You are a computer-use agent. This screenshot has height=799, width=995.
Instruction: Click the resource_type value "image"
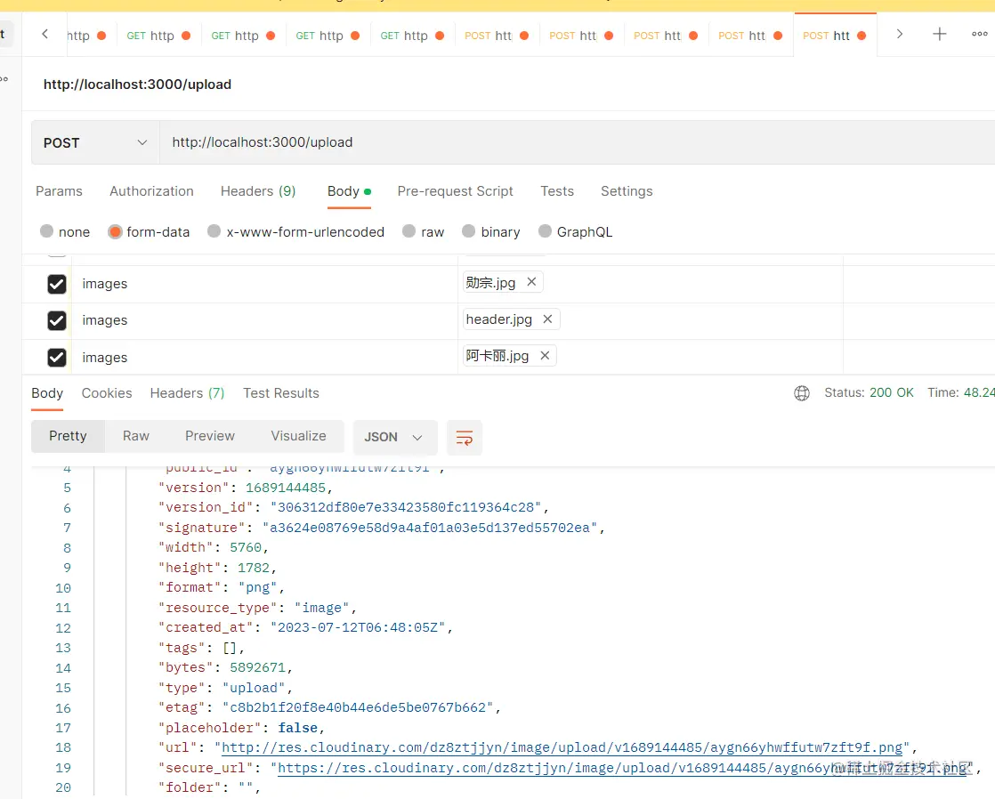pyautogui.click(x=321, y=608)
